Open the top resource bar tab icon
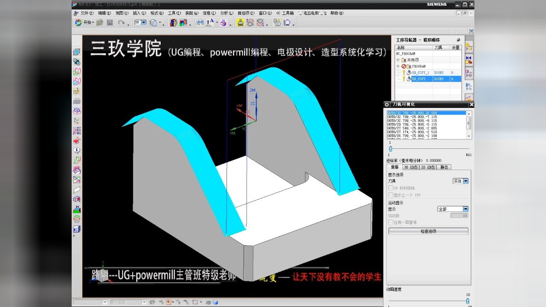Screen dimensions: 546x307 coord(469,47)
